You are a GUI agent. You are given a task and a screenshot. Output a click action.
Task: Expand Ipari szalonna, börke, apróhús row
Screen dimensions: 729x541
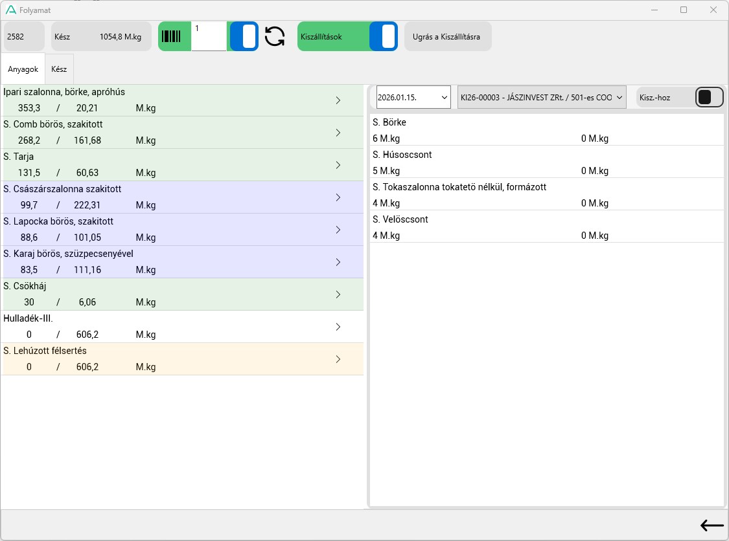point(338,100)
